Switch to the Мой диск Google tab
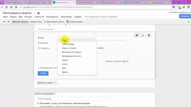This screenshot has width=191, height=107. pyautogui.click(x=39, y=2)
